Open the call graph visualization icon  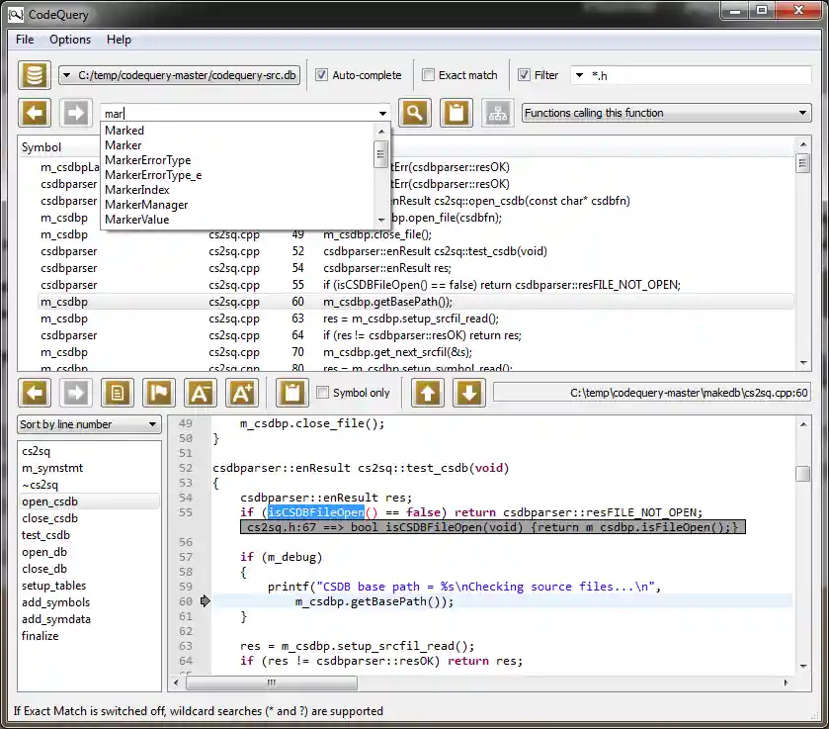point(497,113)
